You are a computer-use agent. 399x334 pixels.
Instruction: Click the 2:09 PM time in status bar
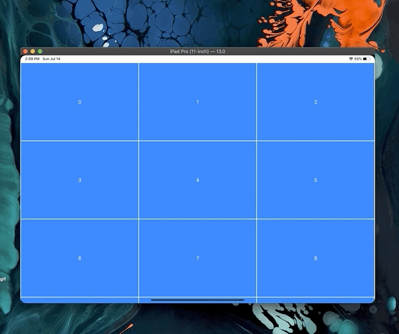[x=32, y=59]
